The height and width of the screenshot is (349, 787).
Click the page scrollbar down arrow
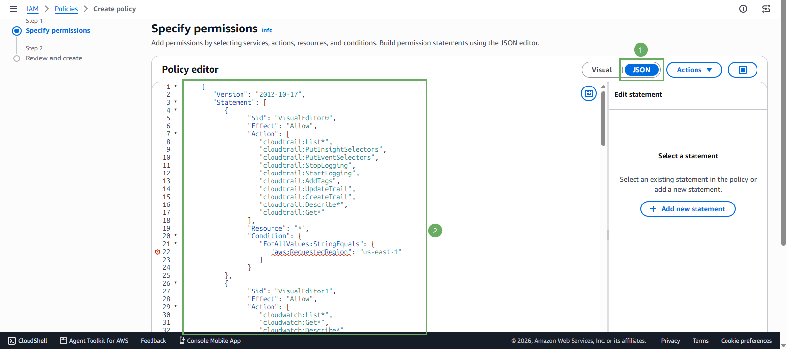tap(783, 345)
